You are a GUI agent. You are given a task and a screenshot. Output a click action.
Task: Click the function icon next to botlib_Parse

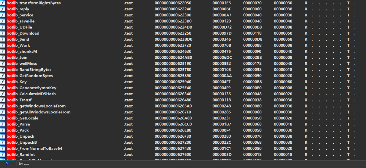(3, 124)
